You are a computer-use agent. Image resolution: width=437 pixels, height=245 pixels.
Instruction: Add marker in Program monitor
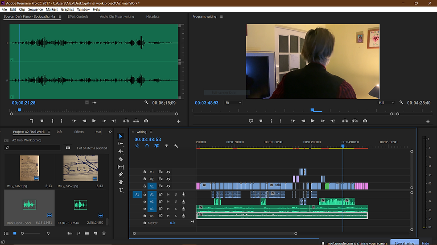(x=261, y=121)
